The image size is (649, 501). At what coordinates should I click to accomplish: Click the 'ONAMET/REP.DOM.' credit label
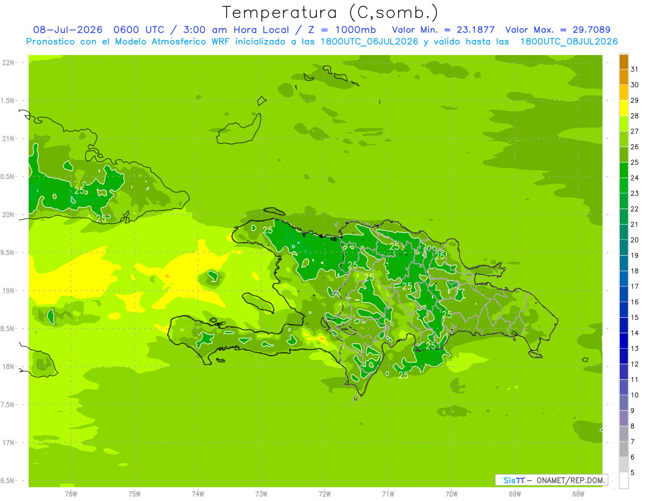point(571,480)
